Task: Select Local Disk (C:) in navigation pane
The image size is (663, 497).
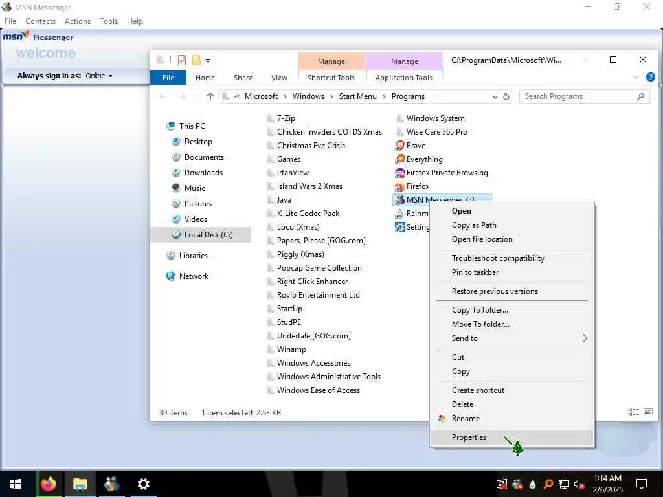Action: click(201, 234)
